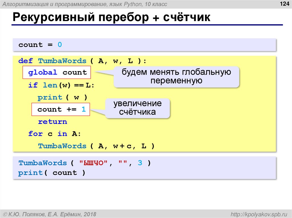
Task: Click the line "def TumbaWords ( A, w, L ):"
Action: [82, 61]
